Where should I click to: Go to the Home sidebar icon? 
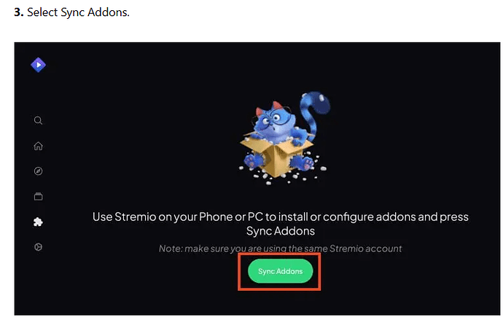tap(38, 146)
